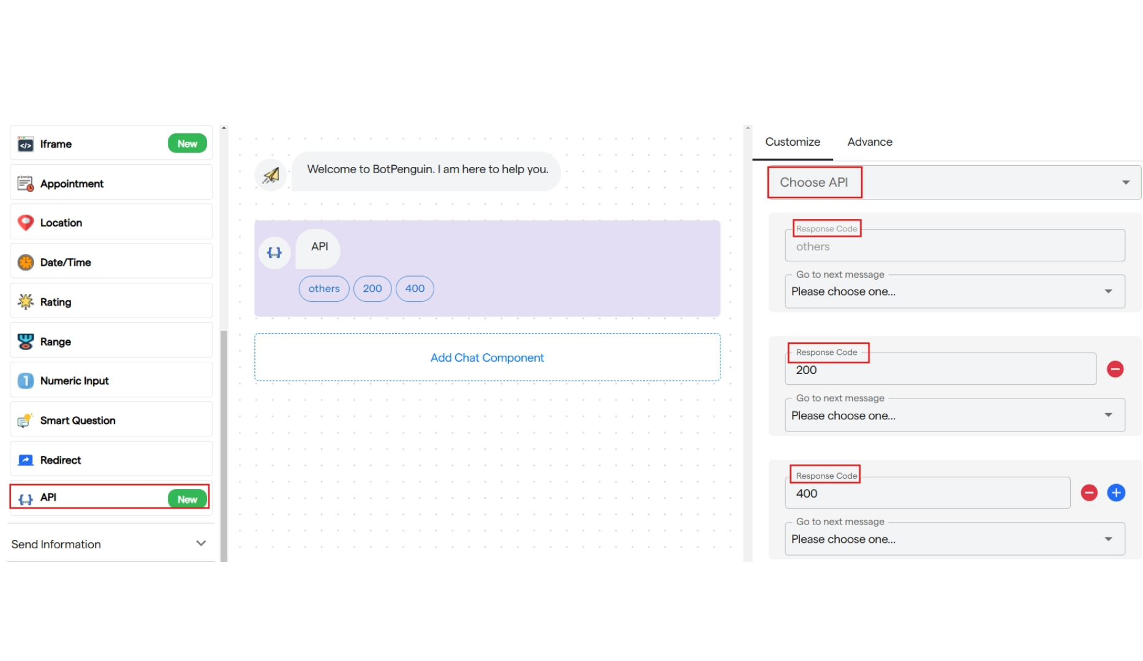This screenshot has height=661, width=1143.
Task: Click the New badge on API item
Action: click(187, 499)
